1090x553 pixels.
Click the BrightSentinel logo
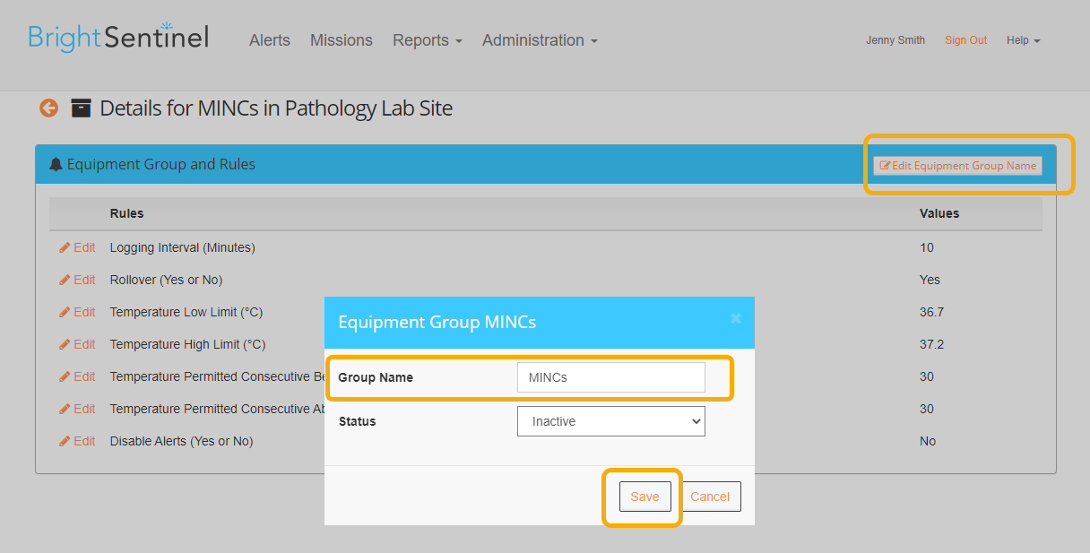118,37
